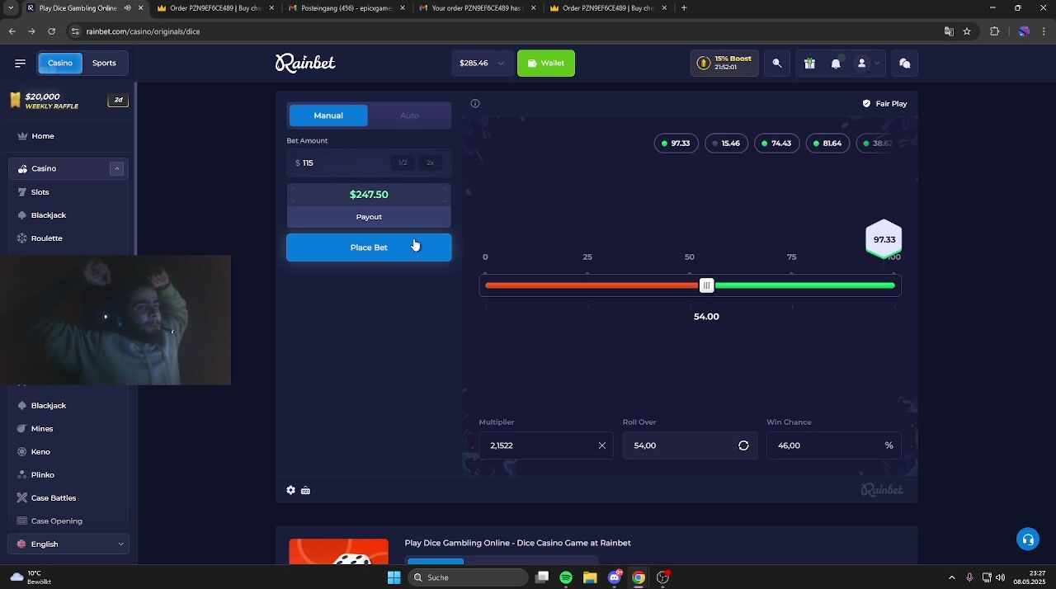Open the search magnifier icon
The image size is (1056, 589).
tap(777, 64)
